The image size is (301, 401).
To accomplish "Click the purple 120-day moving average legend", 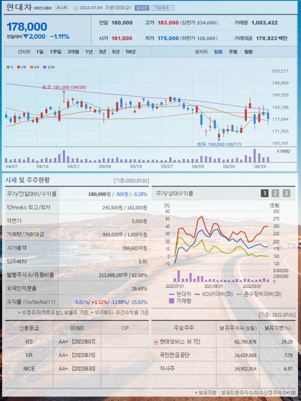I will click(49, 67).
